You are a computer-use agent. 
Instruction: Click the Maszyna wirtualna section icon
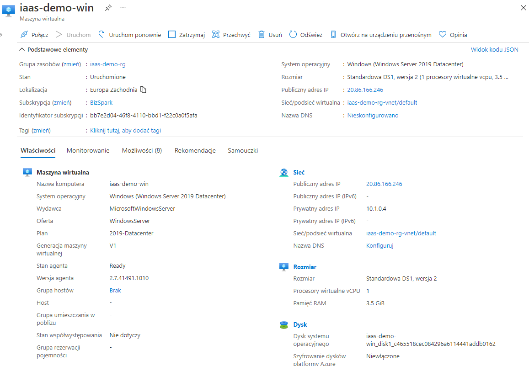pos(27,172)
